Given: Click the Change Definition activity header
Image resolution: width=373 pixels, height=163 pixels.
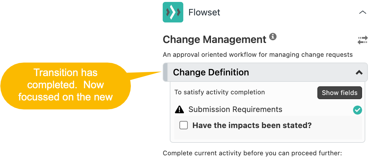Looking at the screenshot, I should coord(265,73).
